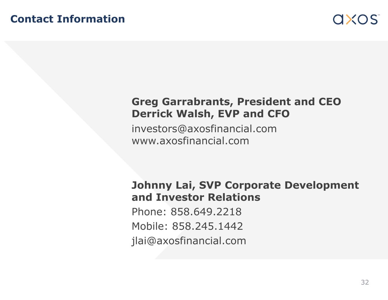Click the 'Mobile:' label
Image resolution: width=388 pixels, height=300 pixels.
tap(150, 226)
